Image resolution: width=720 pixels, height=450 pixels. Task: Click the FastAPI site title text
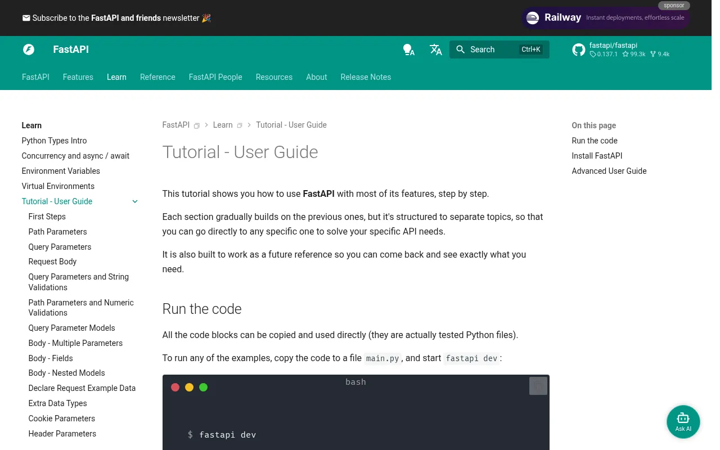click(71, 49)
